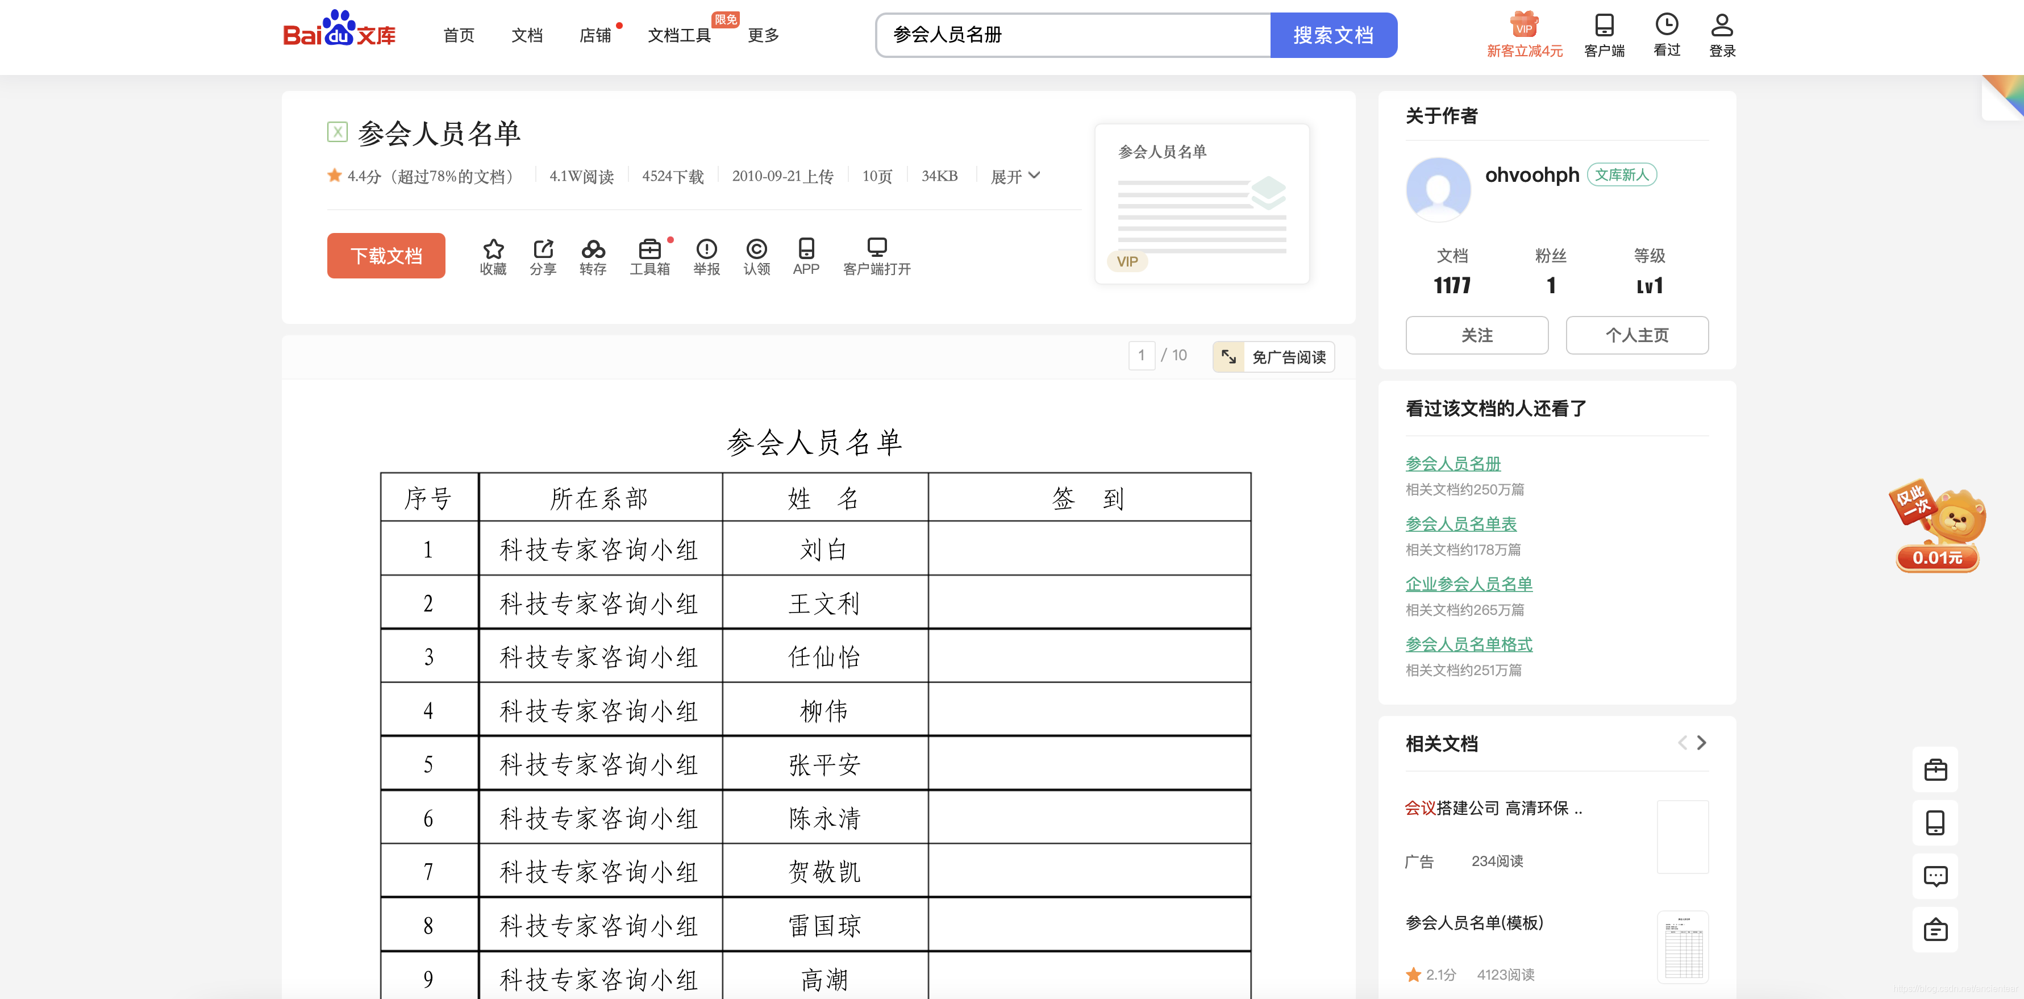Click the page corner fold at top right

2003,98
